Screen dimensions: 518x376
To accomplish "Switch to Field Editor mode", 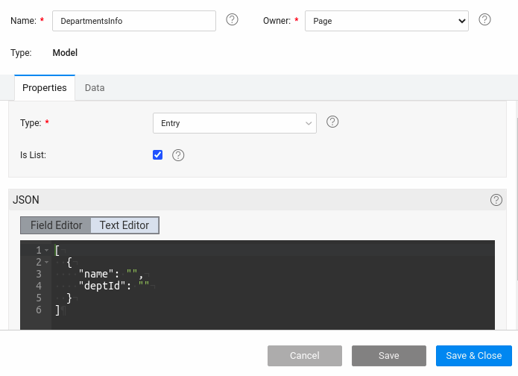I will coord(56,225).
